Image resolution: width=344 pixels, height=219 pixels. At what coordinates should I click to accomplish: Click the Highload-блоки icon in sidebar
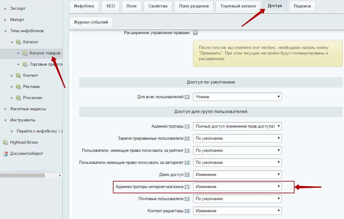[x=6, y=142]
